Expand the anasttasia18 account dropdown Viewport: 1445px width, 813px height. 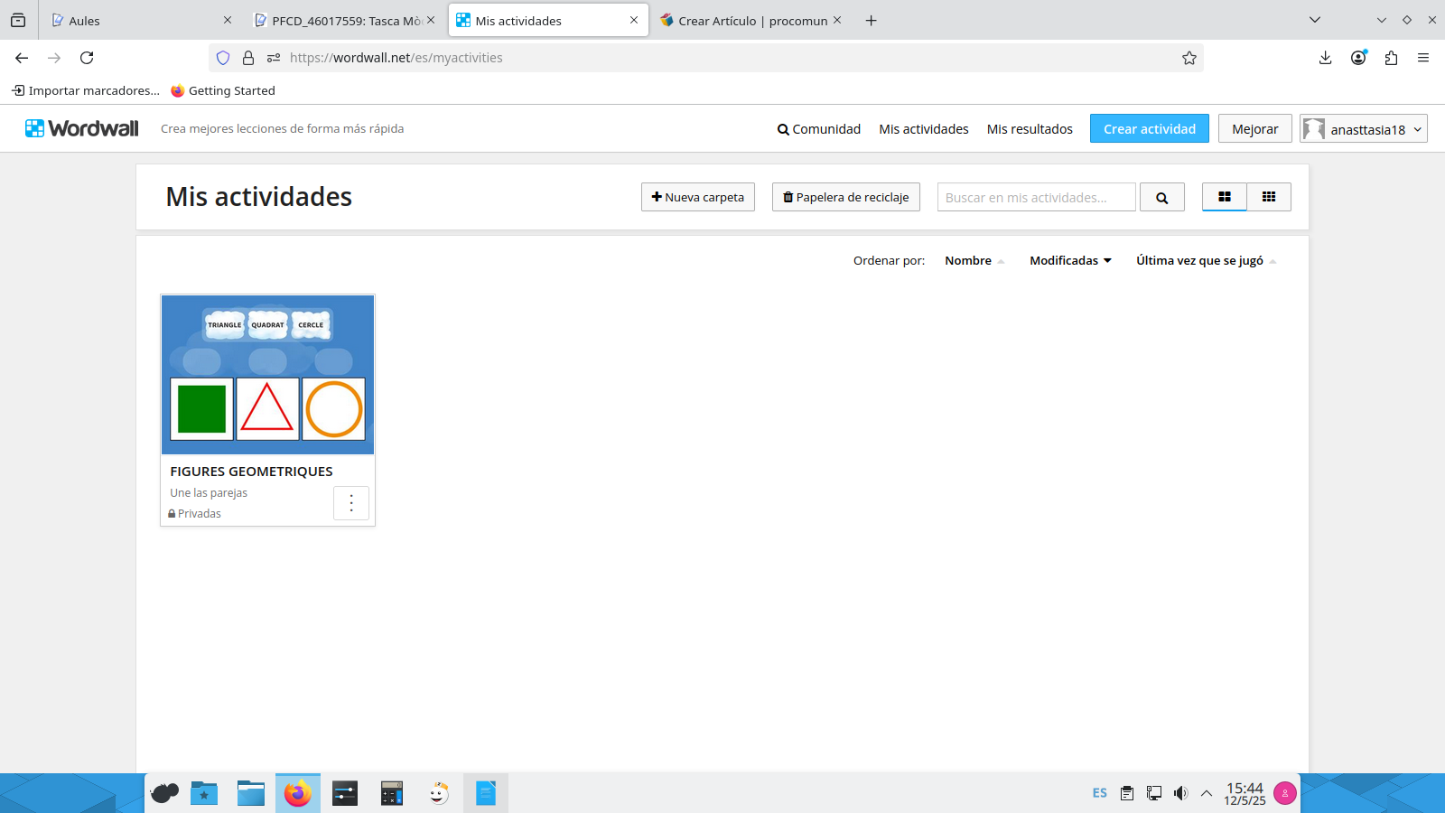1363,129
